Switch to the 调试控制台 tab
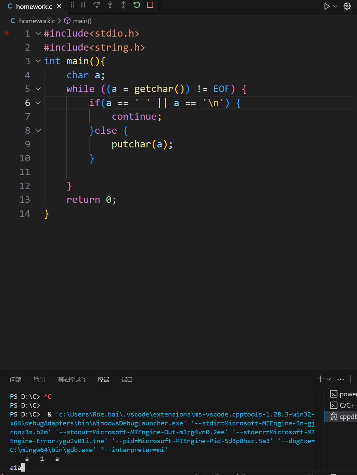Image resolution: width=357 pixels, height=475 pixels. tap(71, 380)
